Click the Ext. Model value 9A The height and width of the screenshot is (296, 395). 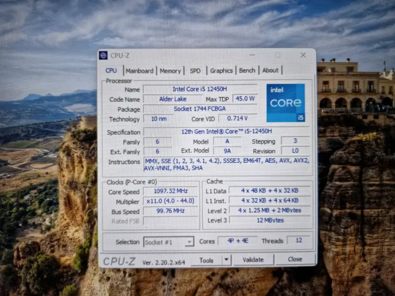227,151
